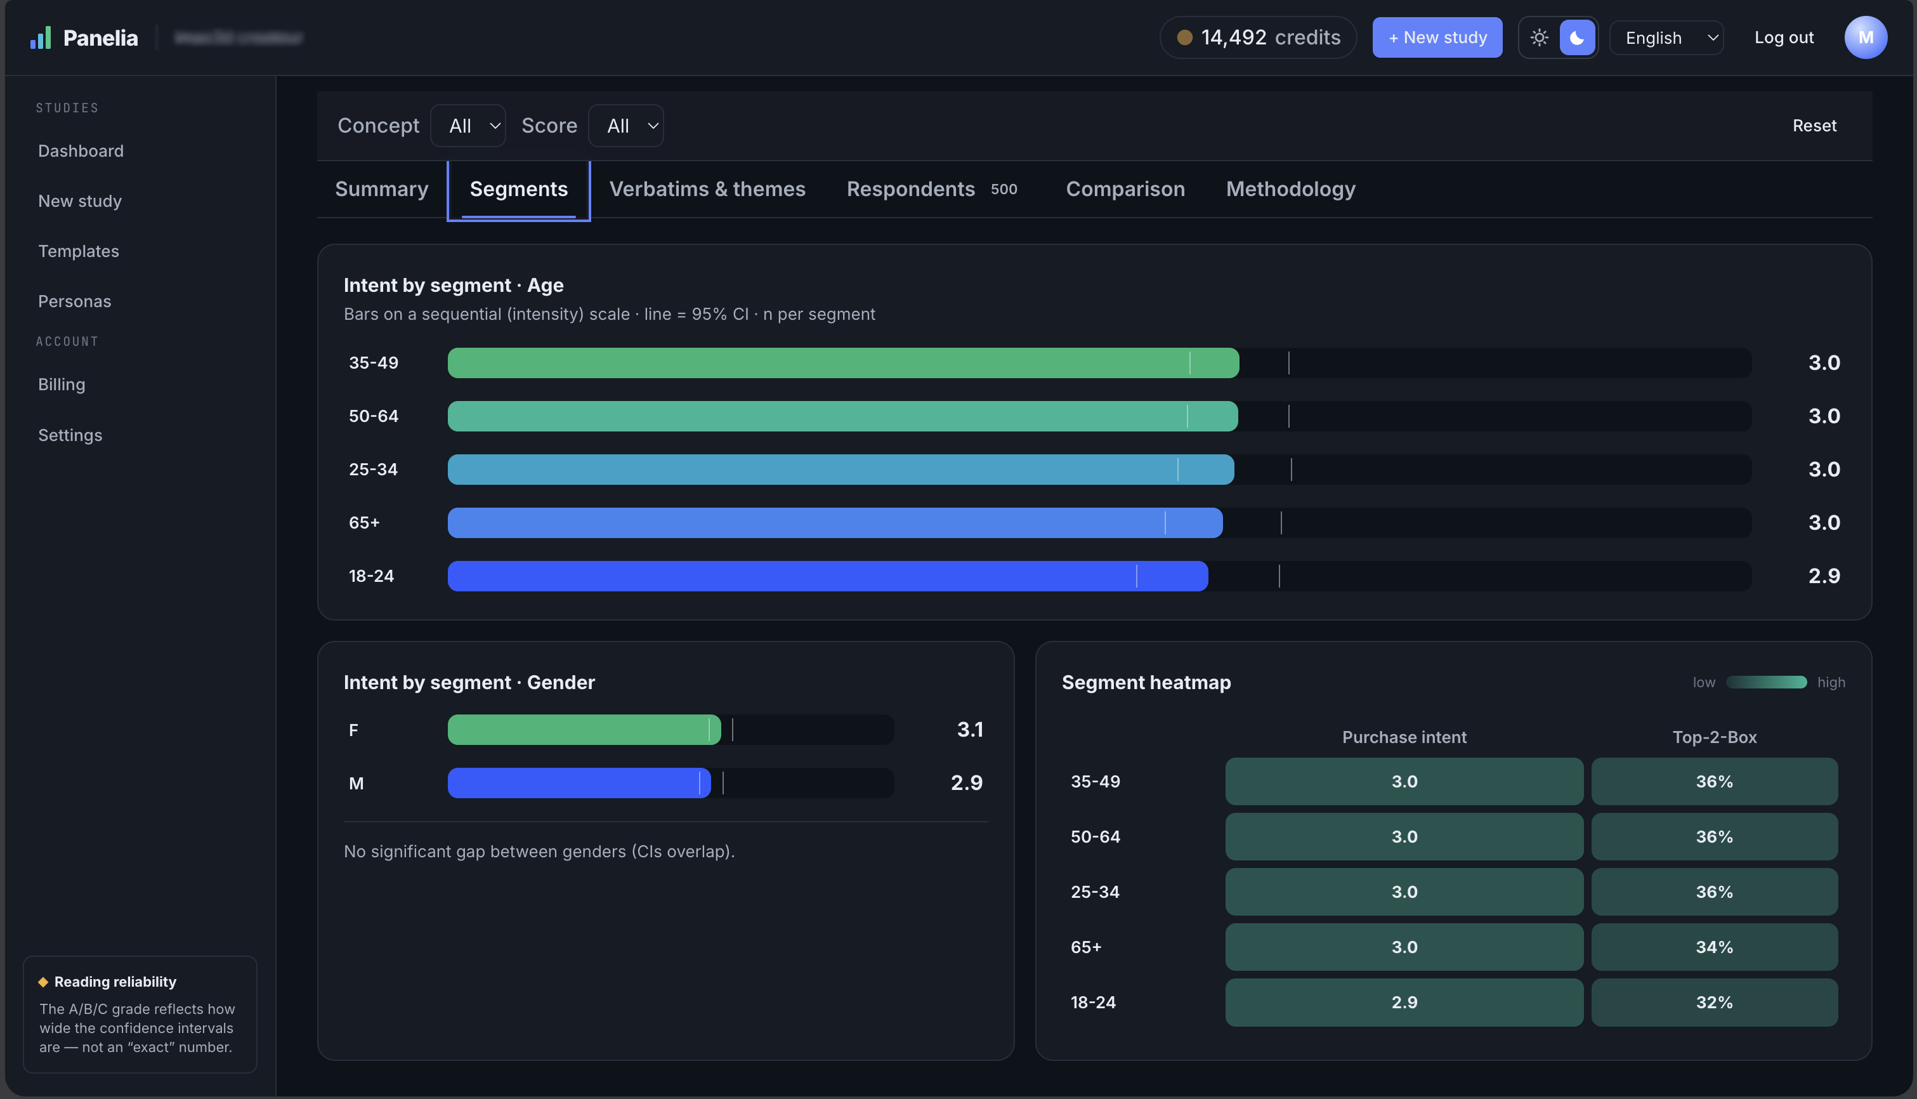This screenshot has height=1099, width=1917.
Task: Open Billing in the sidebar
Action: (x=62, y=384)
